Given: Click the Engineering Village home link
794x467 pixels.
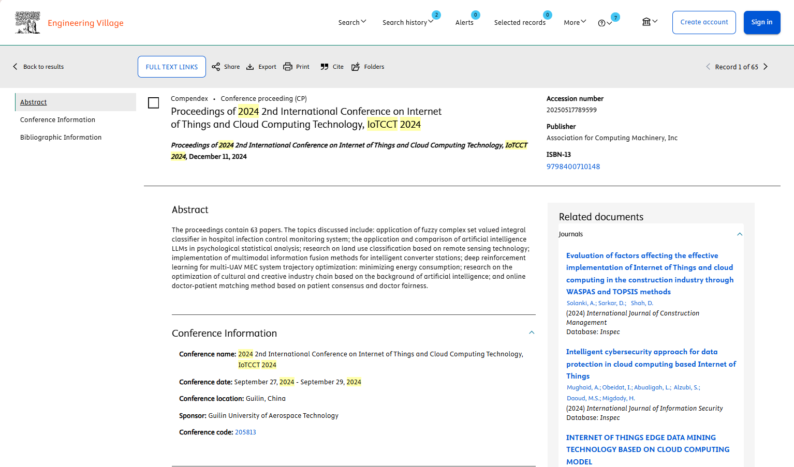Looking at the screenshot, I should coord(85,23).
